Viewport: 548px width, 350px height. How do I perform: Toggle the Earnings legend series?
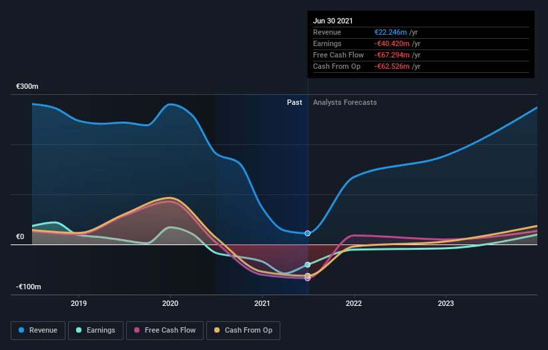tap(95, 331)
